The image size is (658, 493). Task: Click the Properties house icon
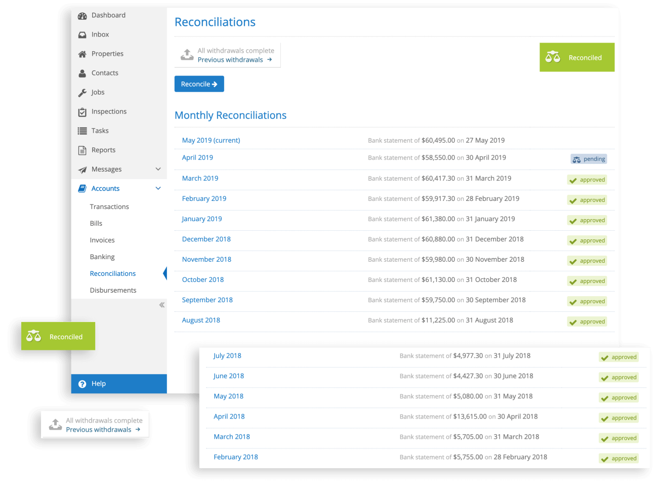tap(82, 54)
